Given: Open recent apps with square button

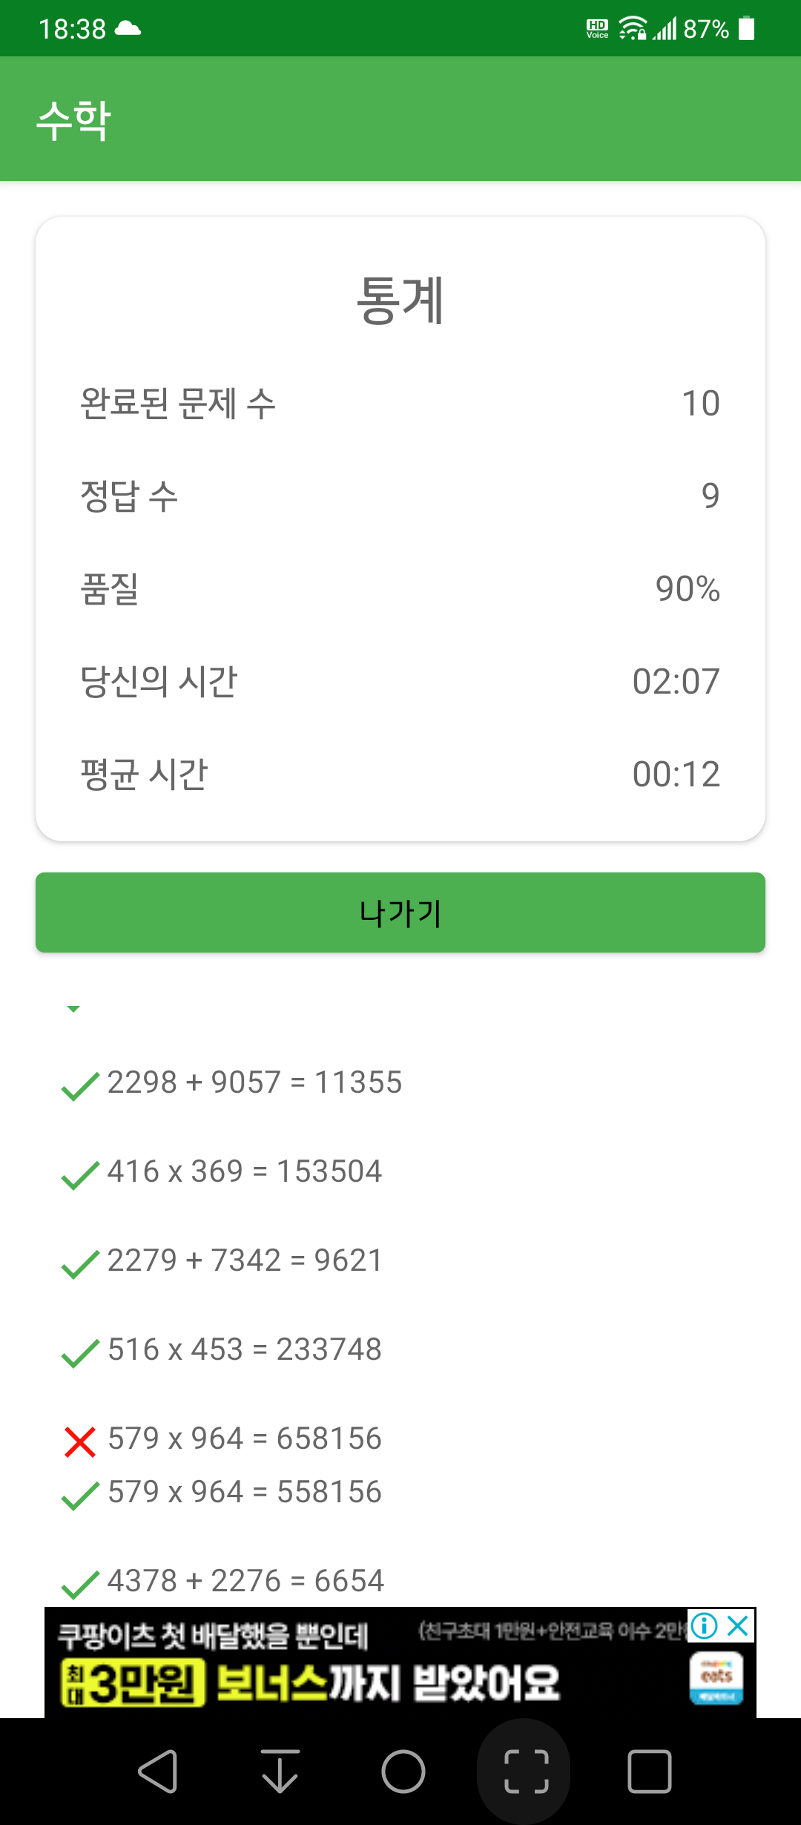Looking at the screenshot, I should [650, 1772].
